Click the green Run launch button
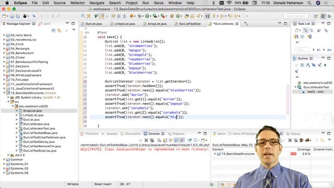 click(x=147, y=16)
